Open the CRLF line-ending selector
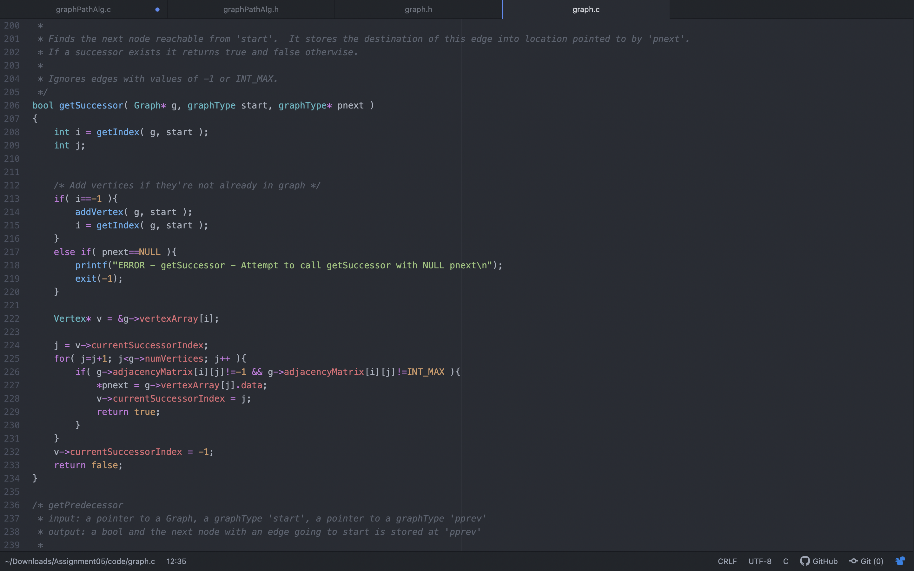The width and height of the screenshot is (914, 571). point(727,561)
